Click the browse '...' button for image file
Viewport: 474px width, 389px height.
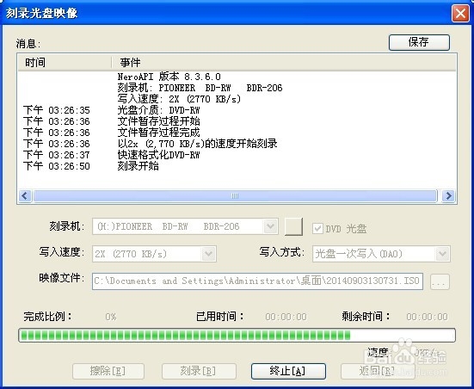click(x=440, y=281)
